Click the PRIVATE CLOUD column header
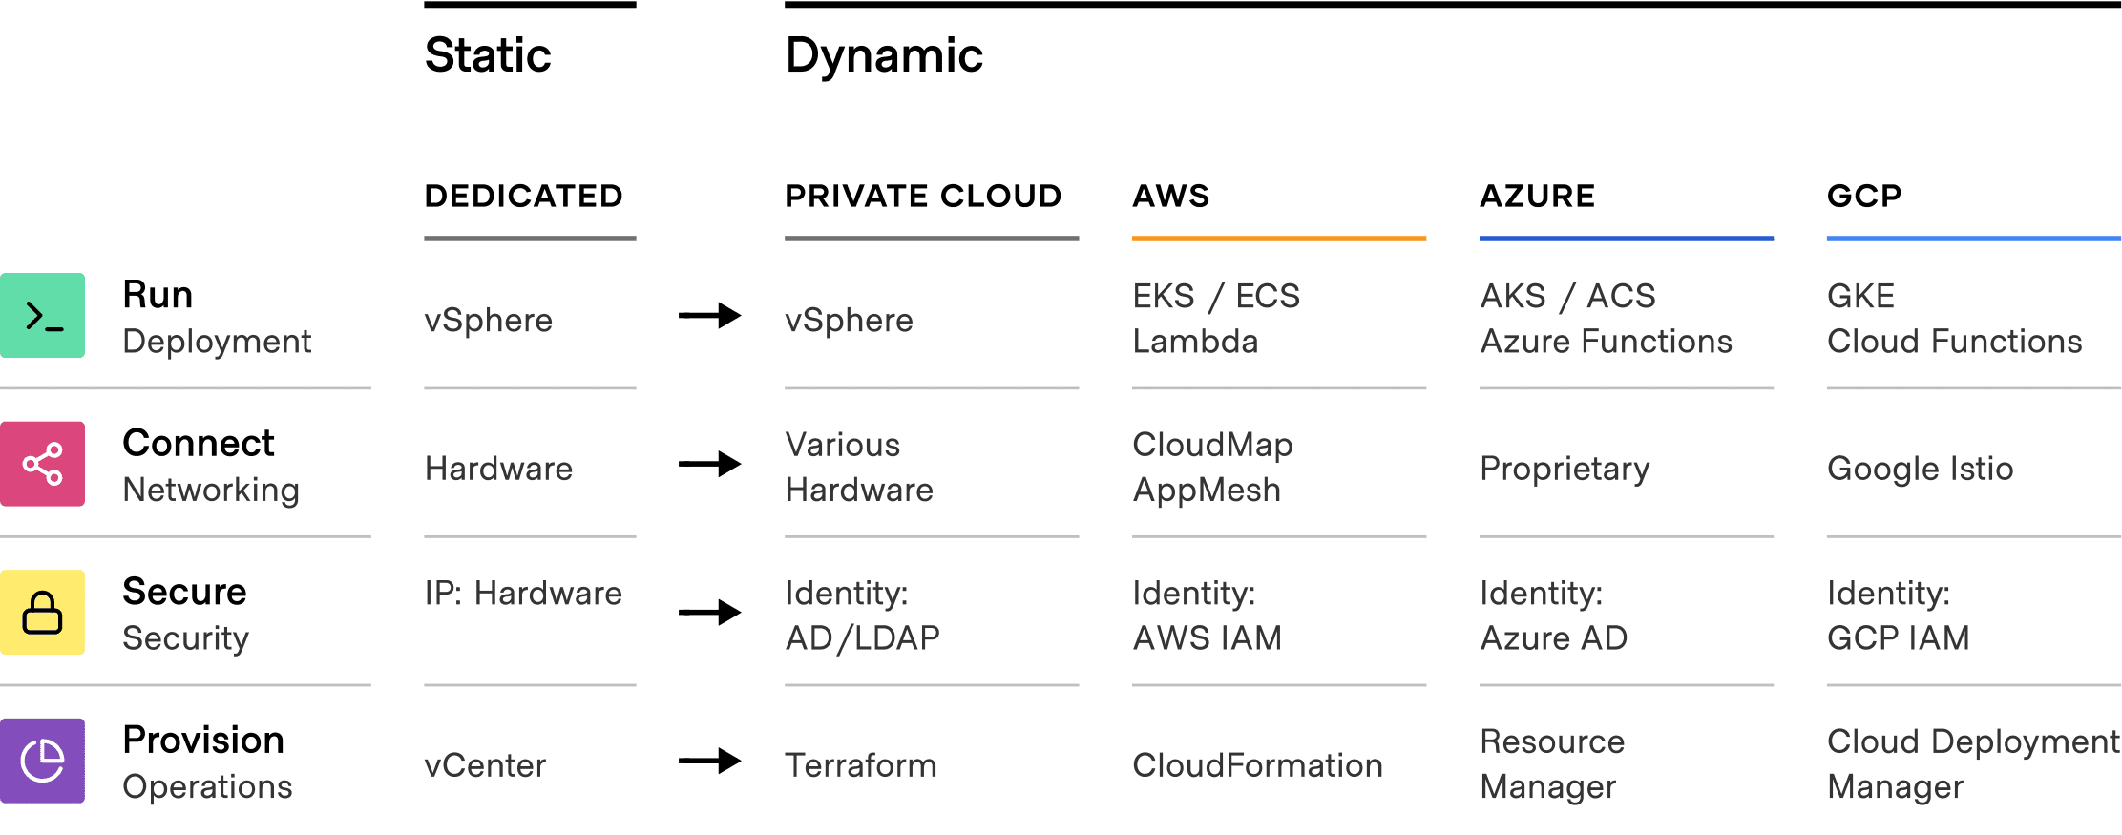This screenshot has width=2122, height=835. 923,196
